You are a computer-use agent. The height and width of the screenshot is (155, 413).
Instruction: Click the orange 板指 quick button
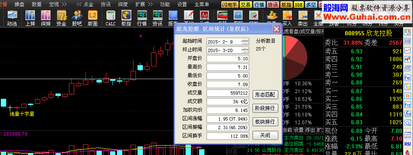[286, 5]
